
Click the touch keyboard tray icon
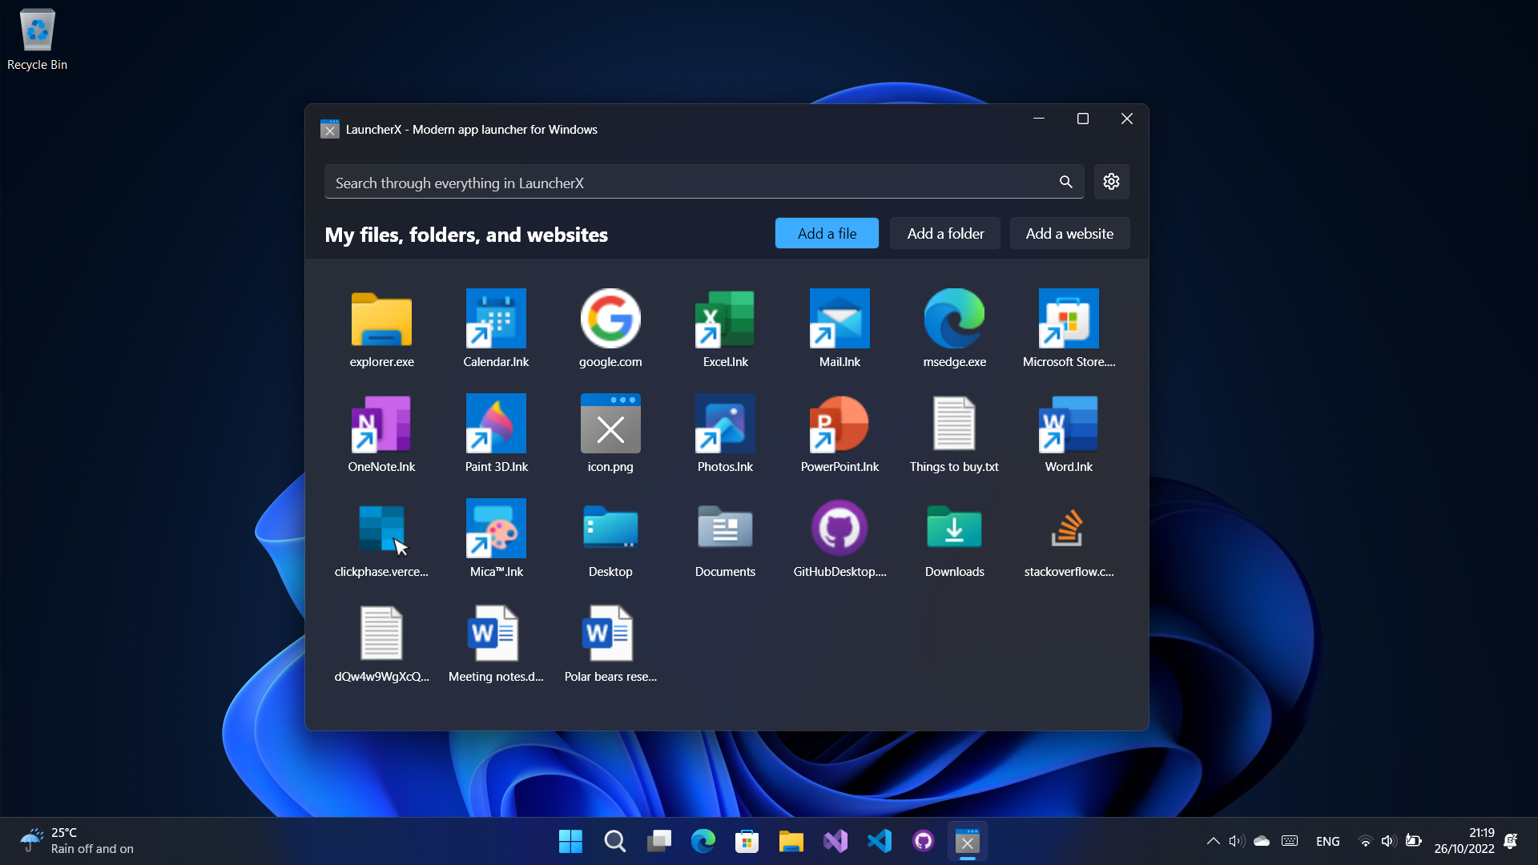1290,841
